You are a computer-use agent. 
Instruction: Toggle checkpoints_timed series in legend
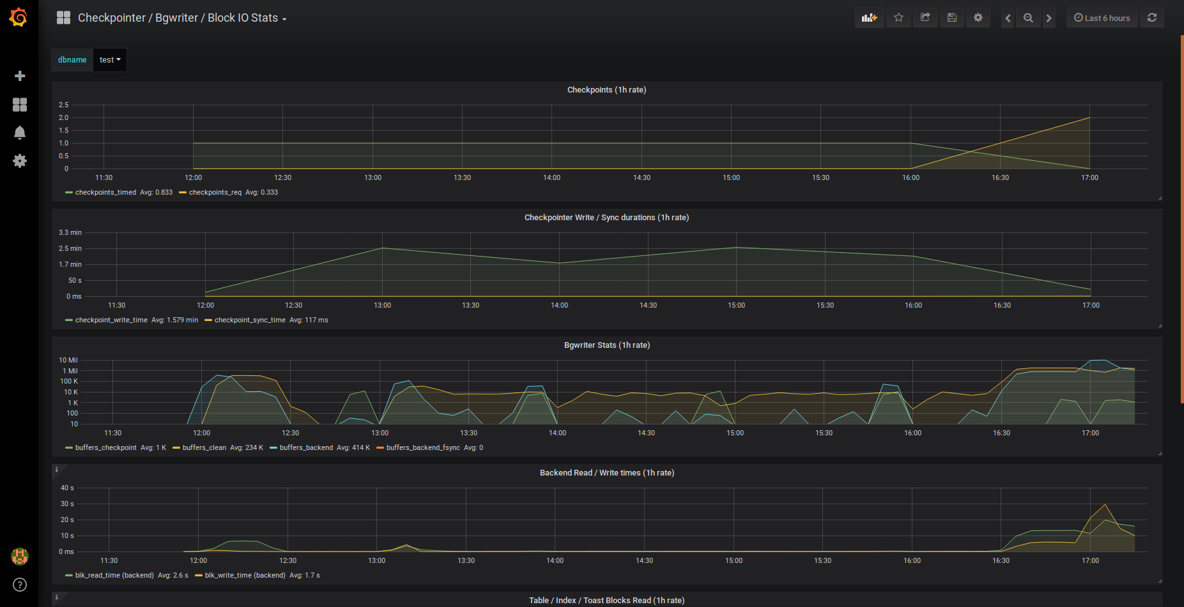coord(105,192)
